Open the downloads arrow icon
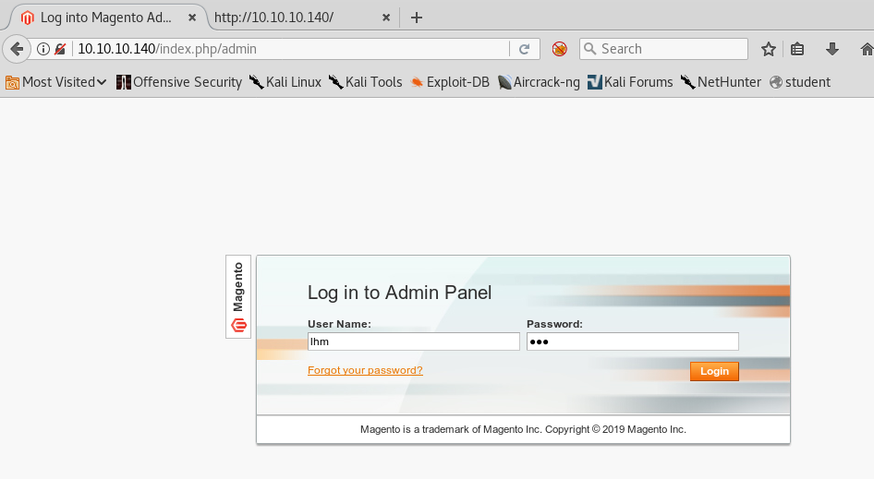This screenshot has height=479, width=874. (832, 49)
